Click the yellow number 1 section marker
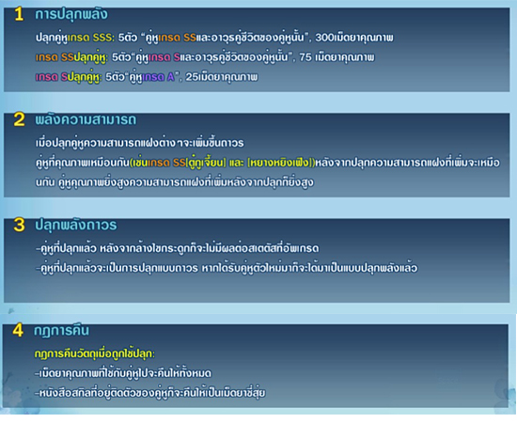517x423 pixels. [19, 14]
